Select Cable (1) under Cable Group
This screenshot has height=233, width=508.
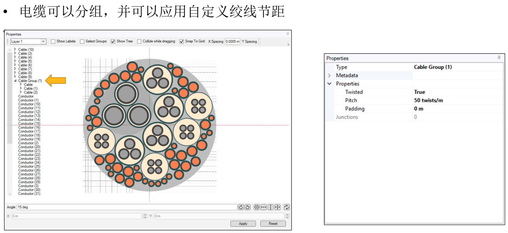click(31, 88)
